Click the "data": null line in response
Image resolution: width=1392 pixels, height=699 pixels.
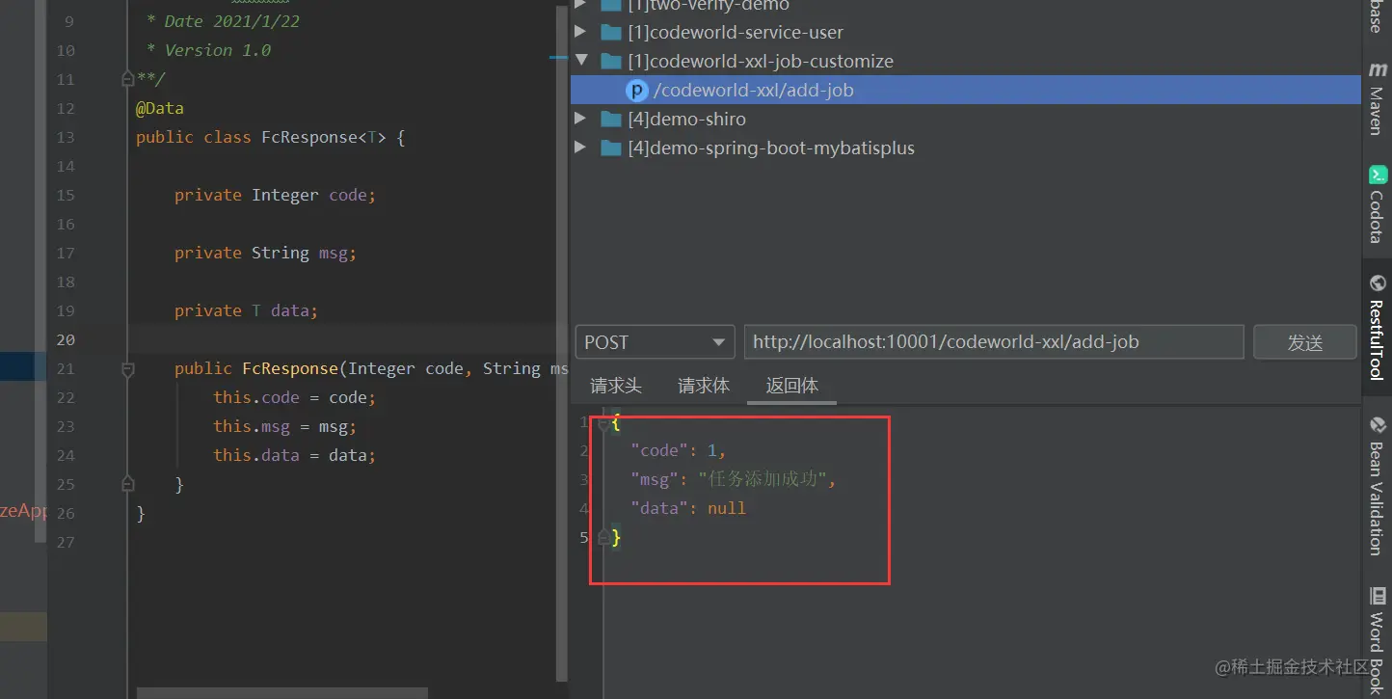click(x=688, y=508)
